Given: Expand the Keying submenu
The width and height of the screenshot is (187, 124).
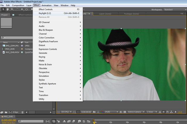Looking at the screenshot, I should (58, 57).
